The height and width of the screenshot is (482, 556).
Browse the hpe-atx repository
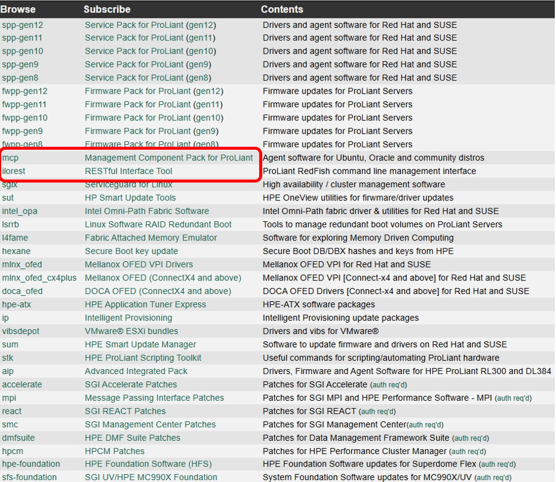17,305
